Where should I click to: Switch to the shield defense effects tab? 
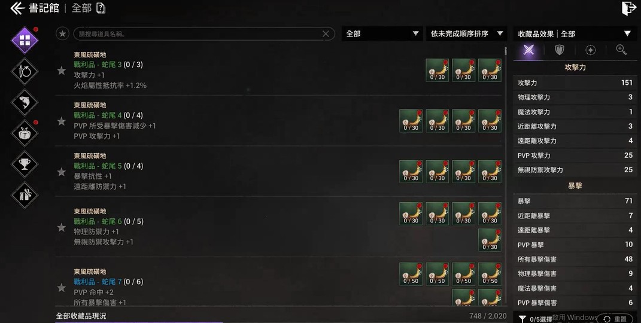point(559,50)
